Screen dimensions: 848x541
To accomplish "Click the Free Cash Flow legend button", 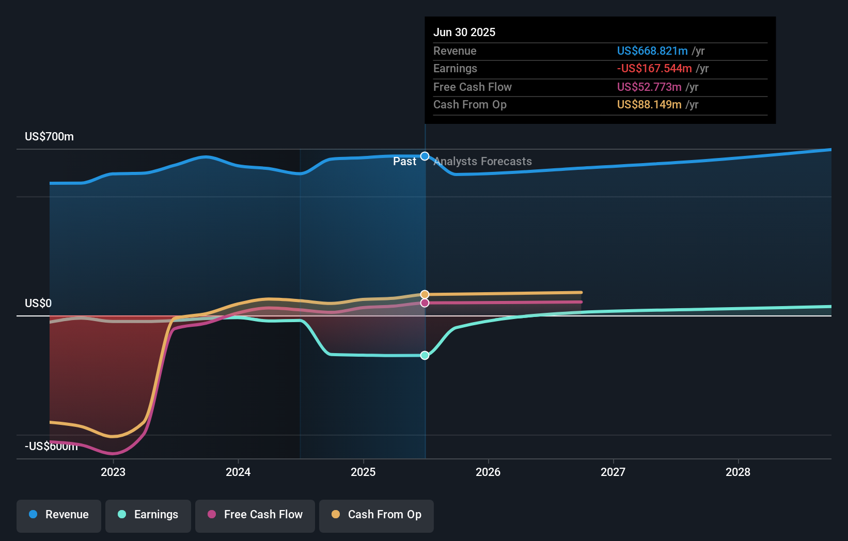I will pos(255,515).
